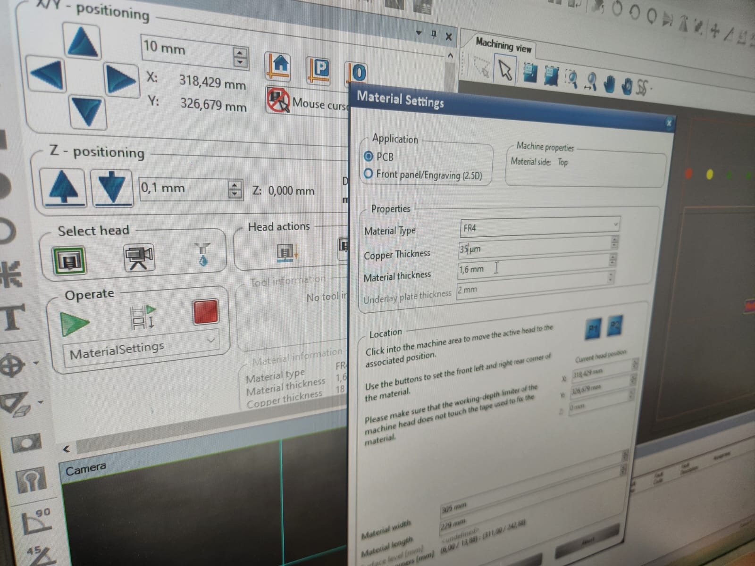
Task: Open the MaterialSettings dropdown in Operate
Action: tap(142, 349)
